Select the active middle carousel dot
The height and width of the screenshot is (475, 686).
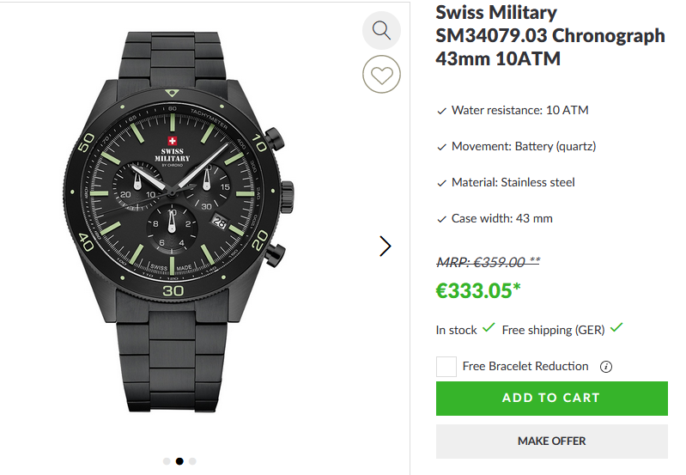coord(179,461)
